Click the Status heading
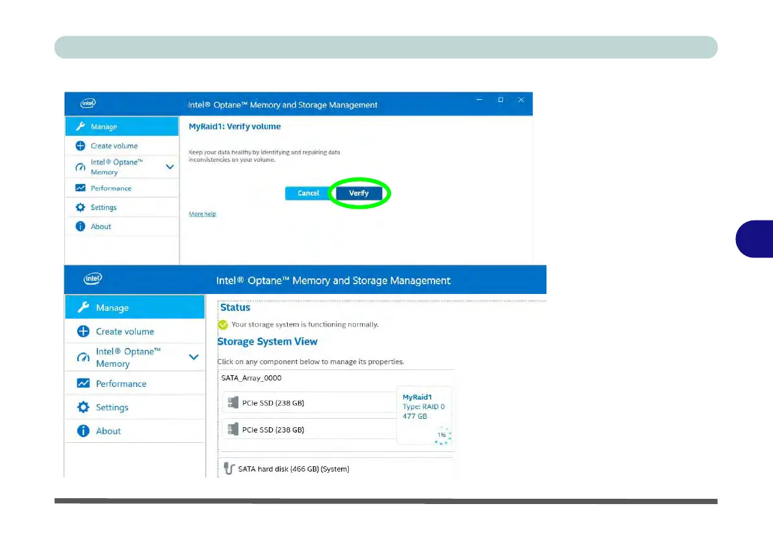773x545 pixels. click(235, 307)
